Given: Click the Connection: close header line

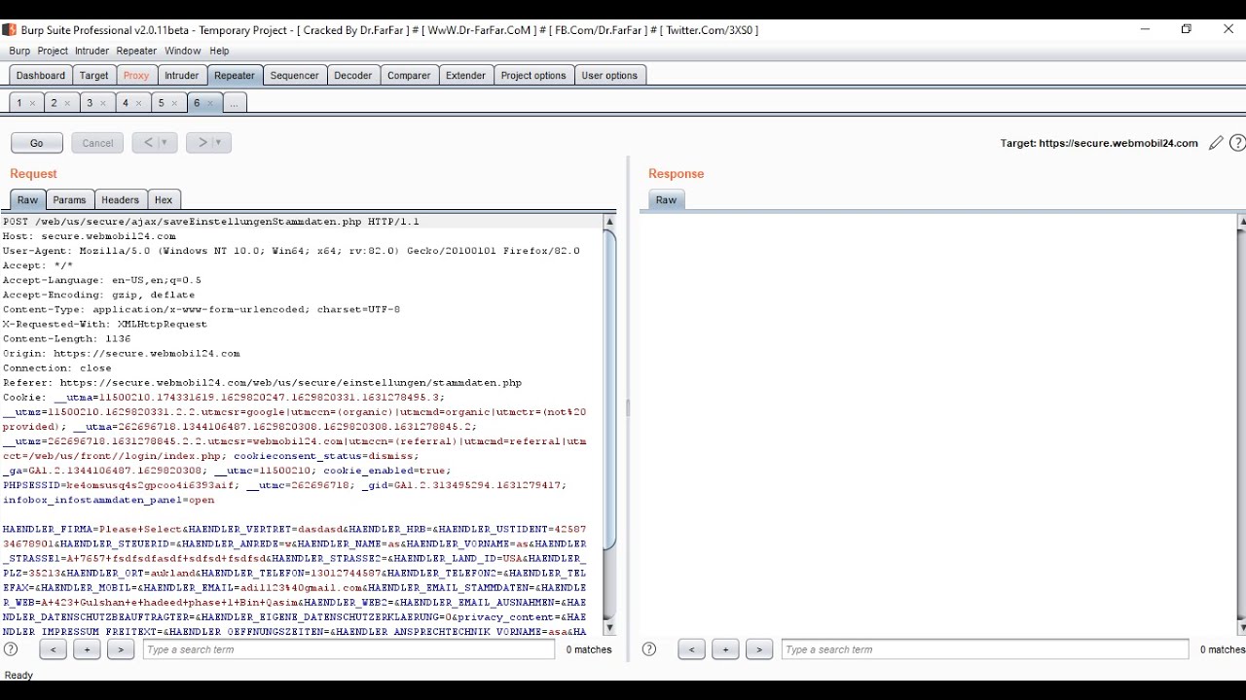Looking at the screenshot, I should tap(56, 368).
